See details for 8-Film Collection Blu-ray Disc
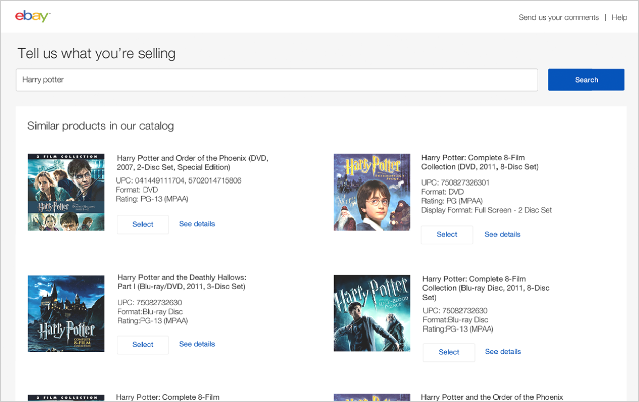 pyautogui.click(x=503, y=351)
